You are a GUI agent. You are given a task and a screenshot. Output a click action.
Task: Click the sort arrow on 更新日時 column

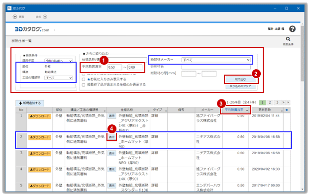282,110
